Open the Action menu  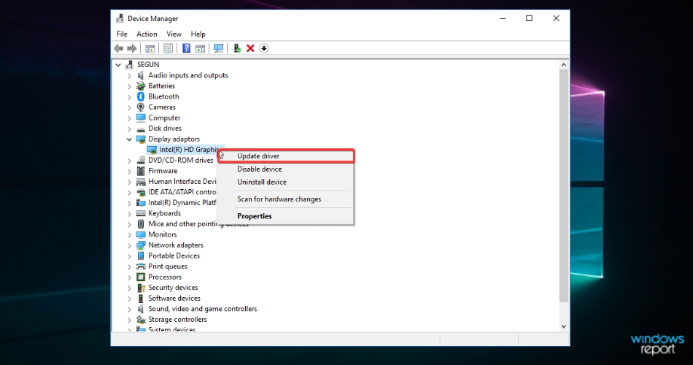[x=147, y=34]
